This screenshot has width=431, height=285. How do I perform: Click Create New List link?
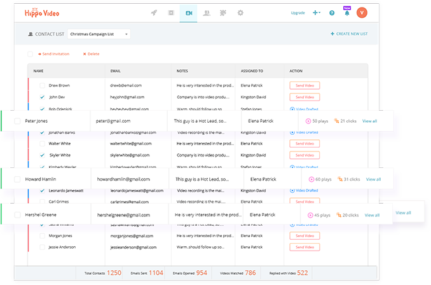click(x=350, y=34)
